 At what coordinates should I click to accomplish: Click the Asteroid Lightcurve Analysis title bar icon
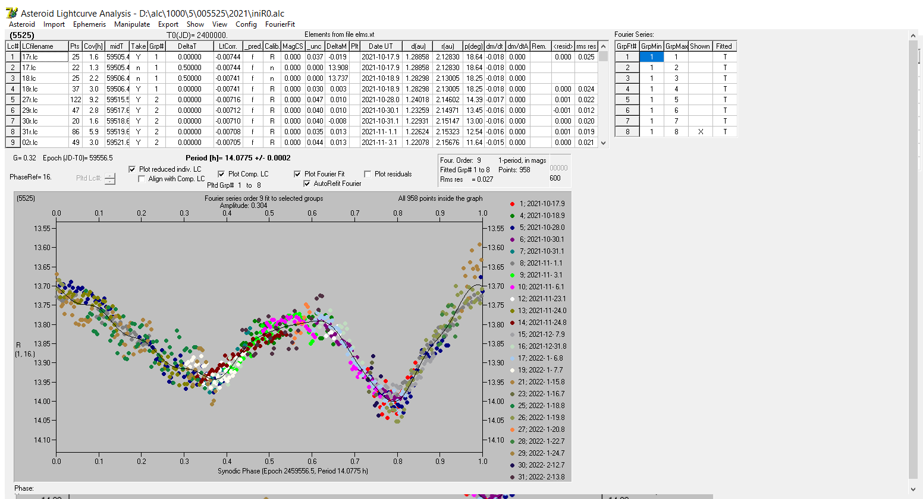coord(12,12)
